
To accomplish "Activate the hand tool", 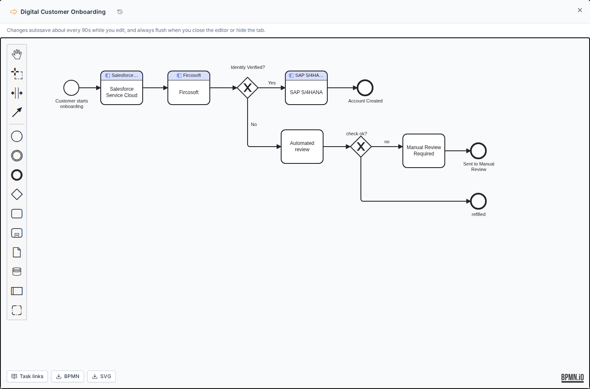I will point(17,54).
